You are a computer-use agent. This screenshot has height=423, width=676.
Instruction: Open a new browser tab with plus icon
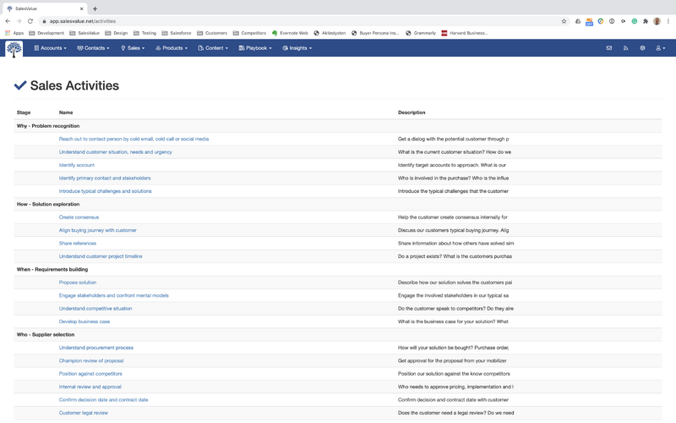(x=95, y=8)
